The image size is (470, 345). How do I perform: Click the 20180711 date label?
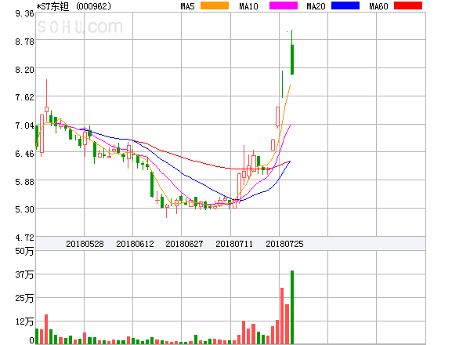click(234, 244)
